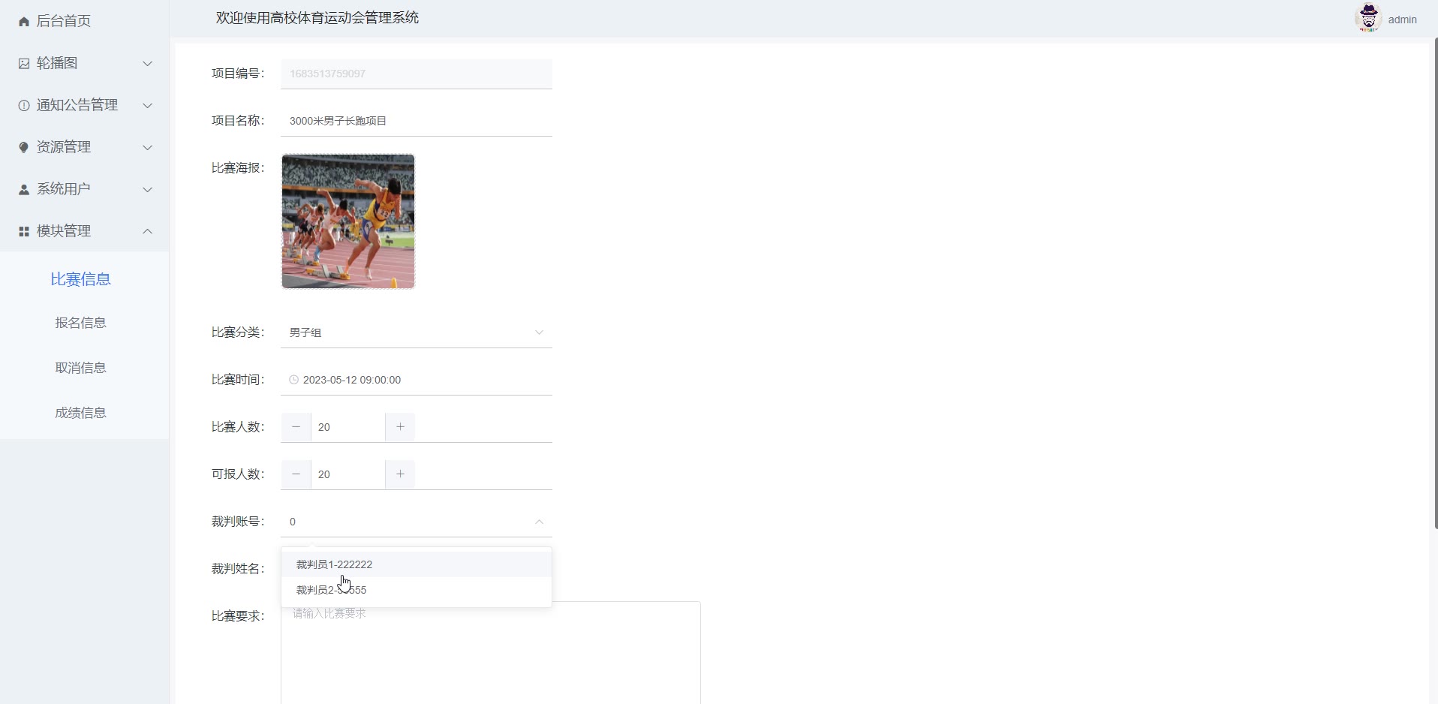This screenshot has height=704, width=1438.
Task: Go to 成绩信息 submenu
Action: click(81, 413)
